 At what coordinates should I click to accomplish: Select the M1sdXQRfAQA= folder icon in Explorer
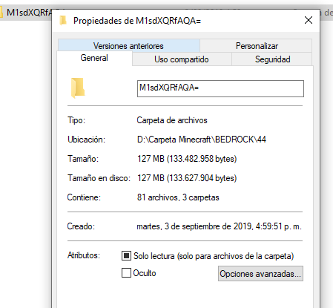[1, 12]
